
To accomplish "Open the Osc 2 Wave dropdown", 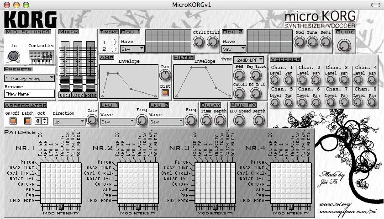I will tap(234, 49).
